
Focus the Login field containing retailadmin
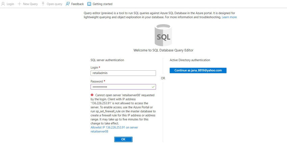tap(123, 73)
